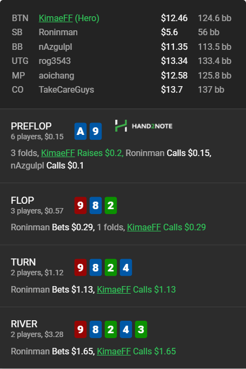Open KimaeFF link in flop action

click(144, 227)
